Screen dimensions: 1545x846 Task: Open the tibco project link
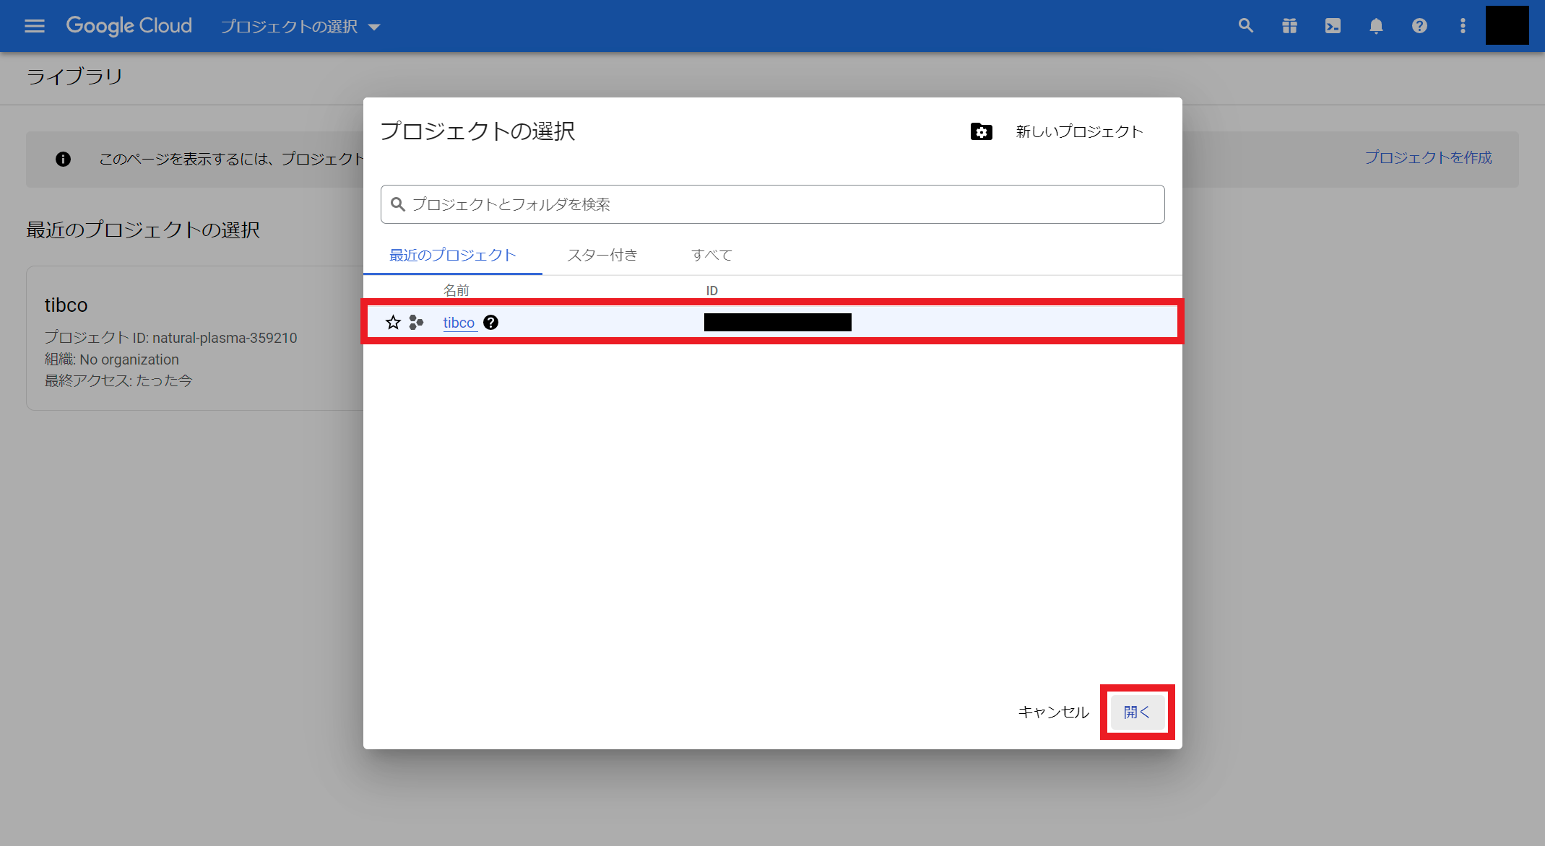[459, 323]
